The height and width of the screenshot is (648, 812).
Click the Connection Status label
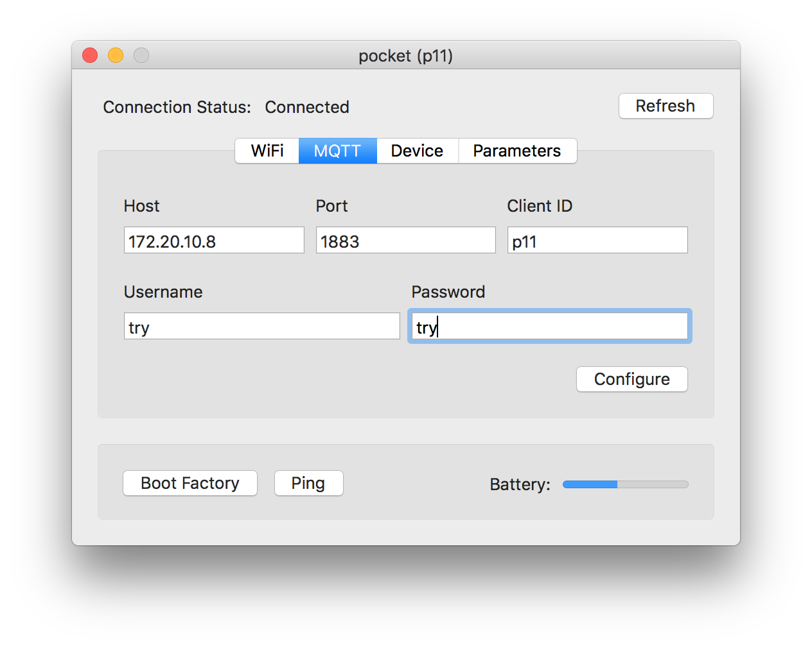coord(177,107)
